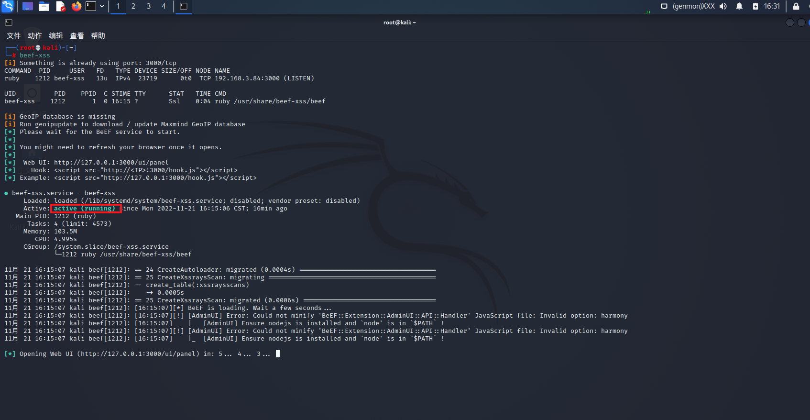Switch to workspace 1
Screen dimensions: 810x420
point(118,6)
